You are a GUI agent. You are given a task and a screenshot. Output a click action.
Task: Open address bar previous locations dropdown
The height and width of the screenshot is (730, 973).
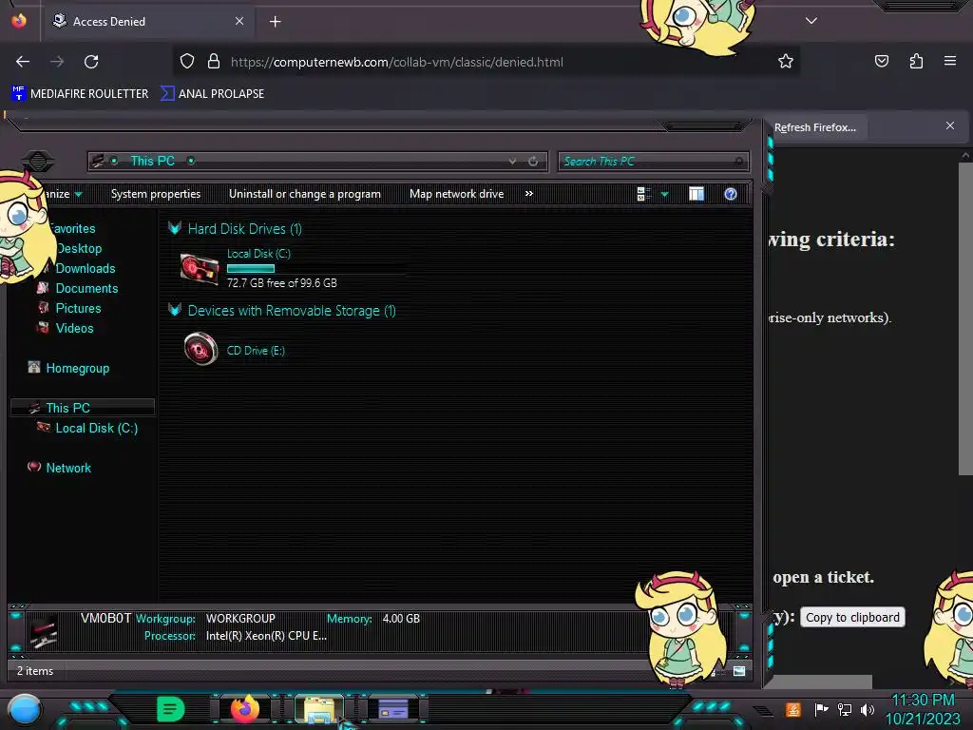pyautogui.click(x=512, y=162)
